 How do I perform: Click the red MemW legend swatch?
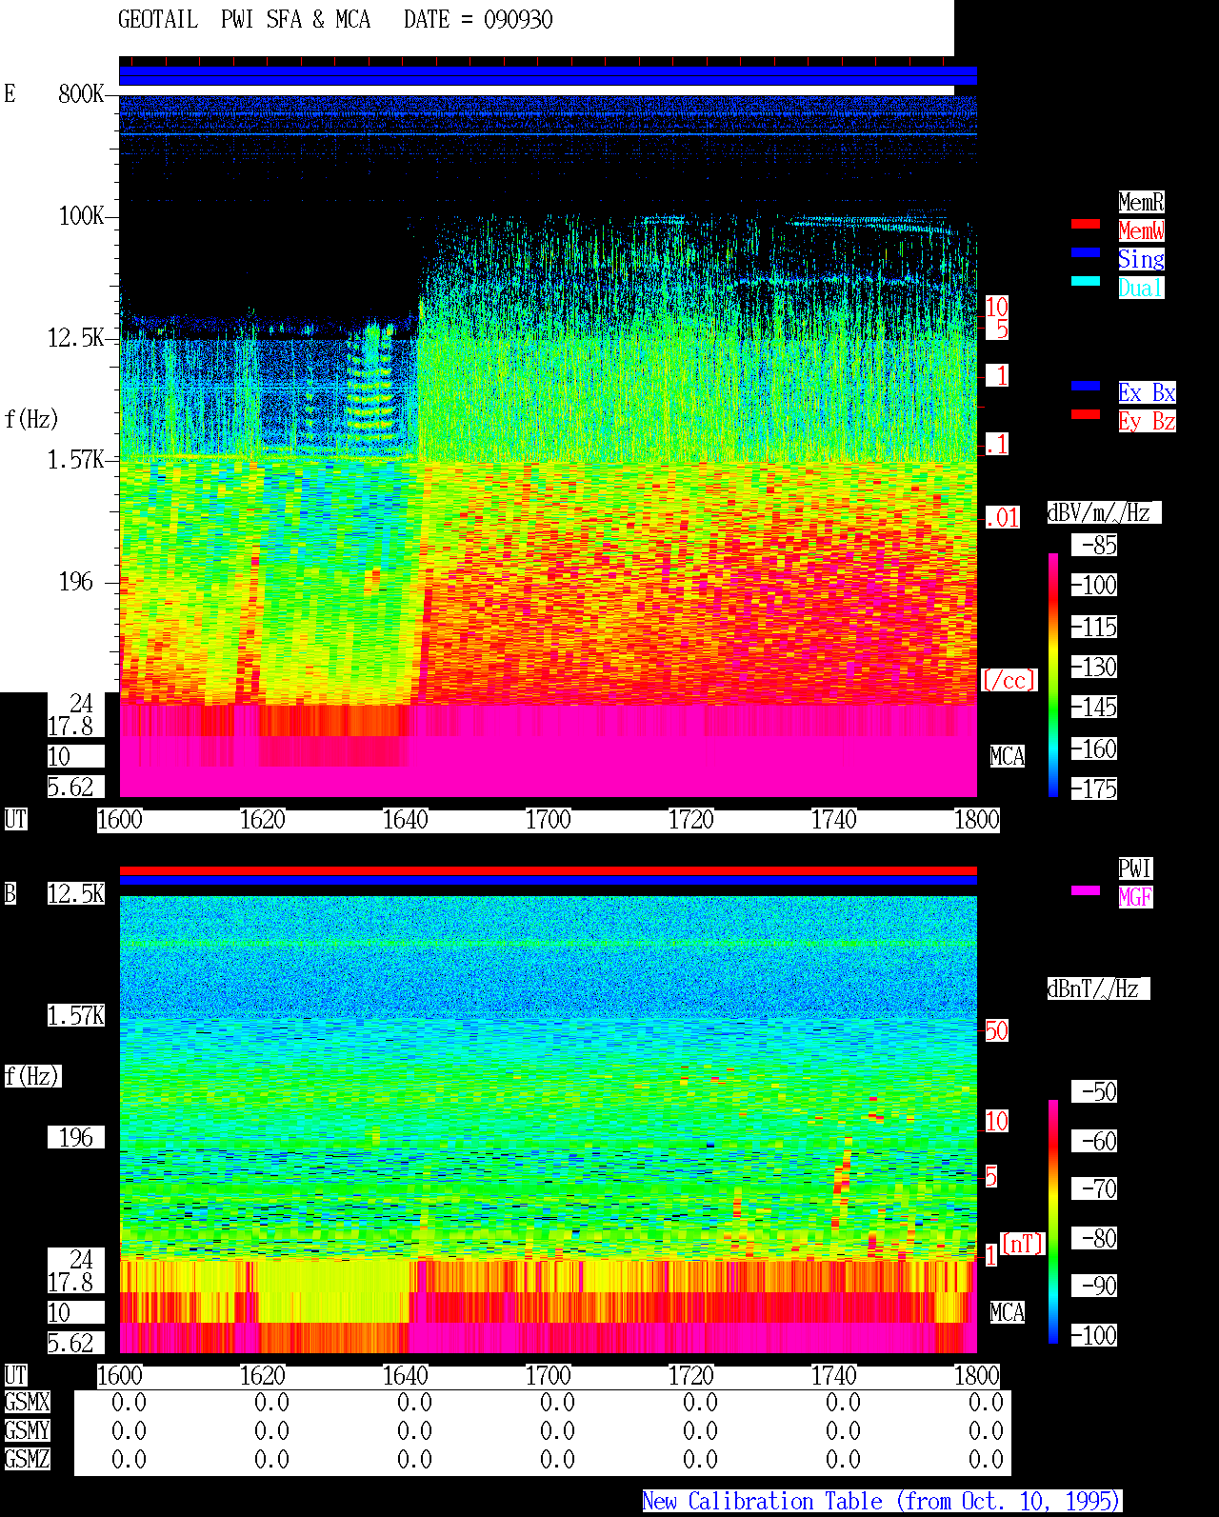coord(1086,224)
